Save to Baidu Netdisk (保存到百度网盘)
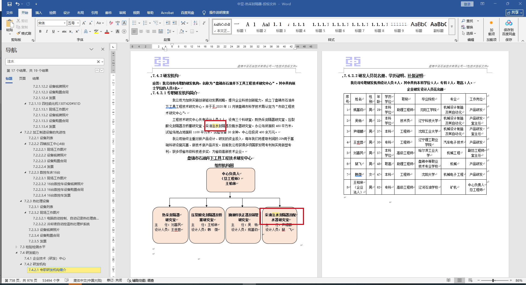Viewport: 526px width, 285px height. (x=509, y=28)
